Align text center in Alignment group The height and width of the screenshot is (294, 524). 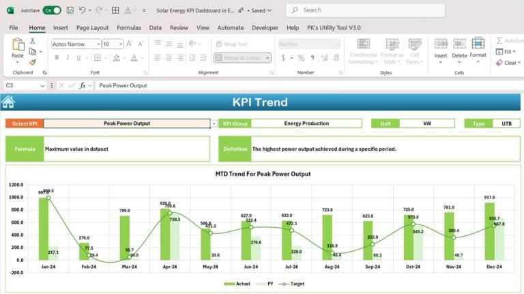click(x=169, y=58)
